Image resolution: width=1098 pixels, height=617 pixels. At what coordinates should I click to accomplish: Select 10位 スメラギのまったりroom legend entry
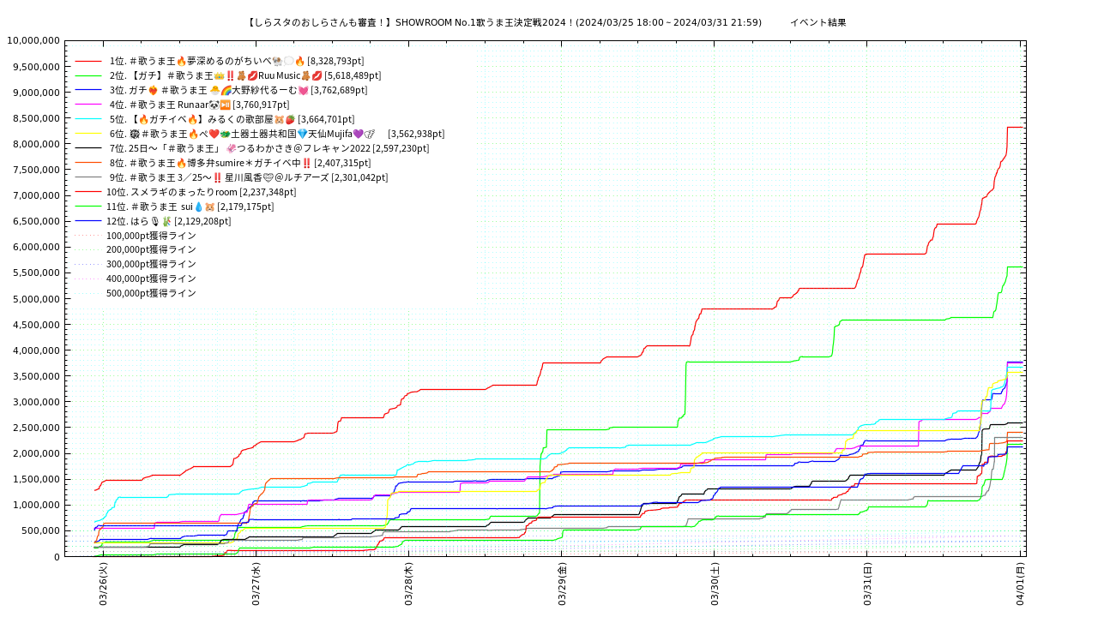201,192
